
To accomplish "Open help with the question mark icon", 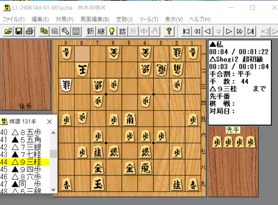I will [169, 32].
